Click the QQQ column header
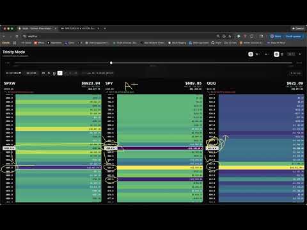This screenshot has width=307, height=230. [x=211, y=83]
